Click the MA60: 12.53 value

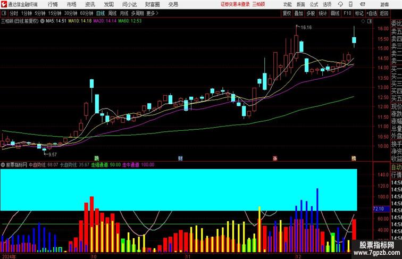coord(130,21)
